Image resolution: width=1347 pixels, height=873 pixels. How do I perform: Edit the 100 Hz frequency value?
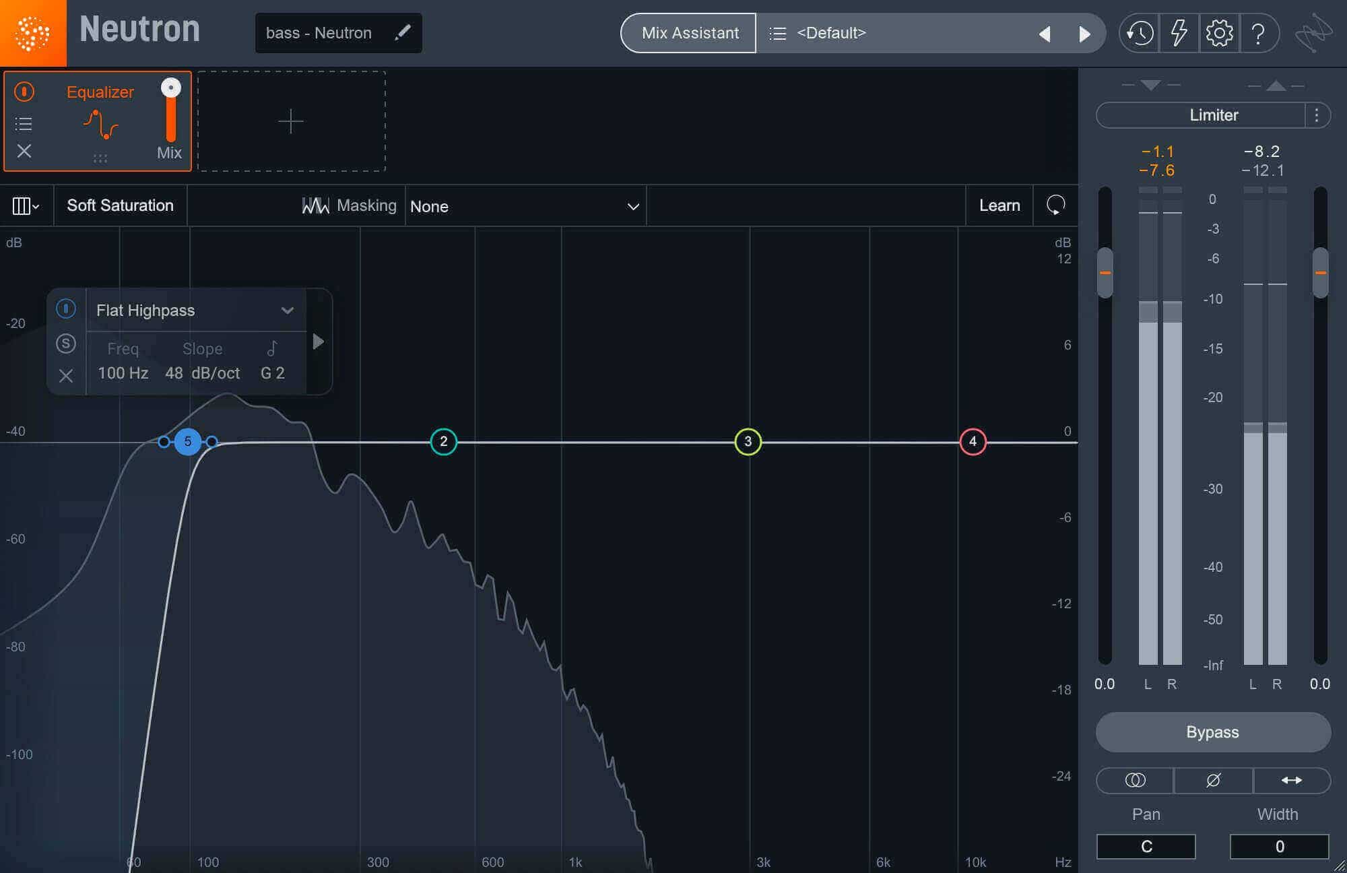tap(123, 373)
